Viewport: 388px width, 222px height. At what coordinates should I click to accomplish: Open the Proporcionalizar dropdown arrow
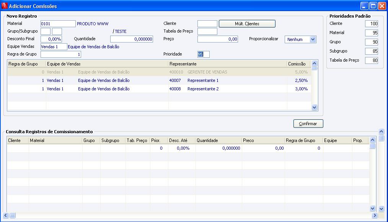(x=313, y=39)
